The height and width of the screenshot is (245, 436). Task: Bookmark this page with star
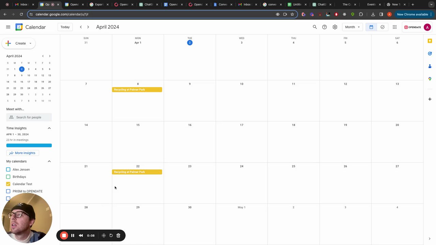pyautogui.click(x=292, y=14)
